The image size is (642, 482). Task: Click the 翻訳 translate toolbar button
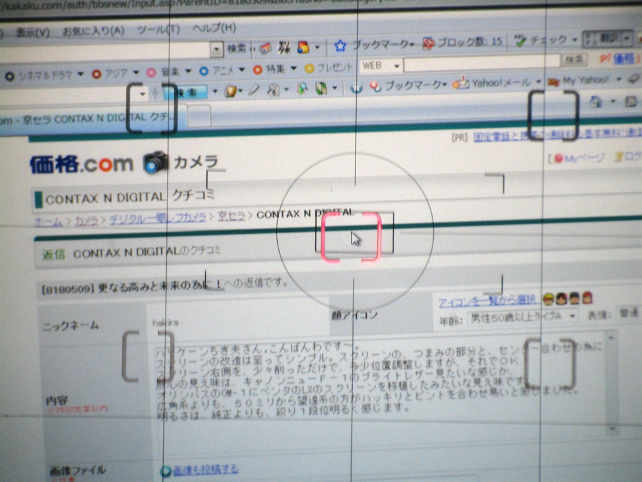(607, 39)
